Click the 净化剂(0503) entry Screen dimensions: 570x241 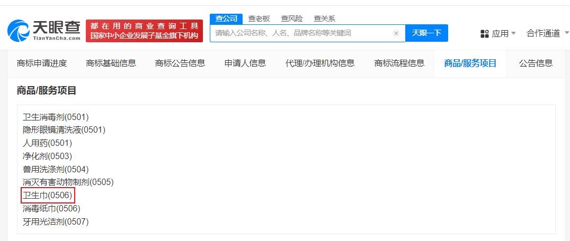(x=47, y=156)
